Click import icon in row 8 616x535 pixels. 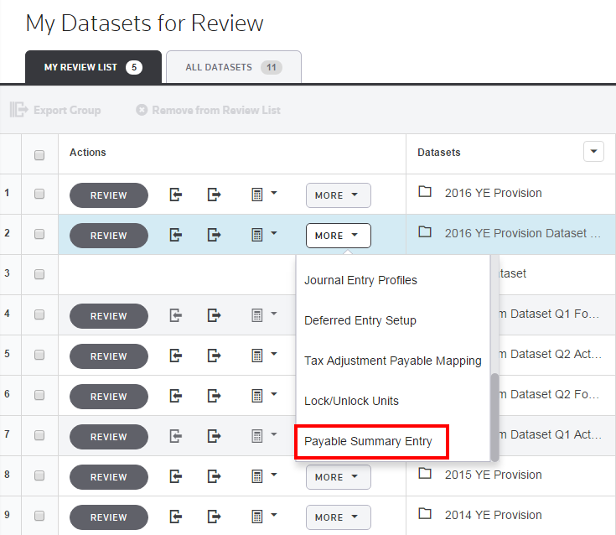175,476
